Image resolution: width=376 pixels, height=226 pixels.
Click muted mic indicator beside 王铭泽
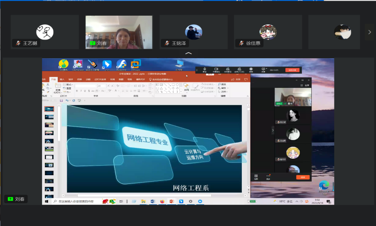coord(167,43)
